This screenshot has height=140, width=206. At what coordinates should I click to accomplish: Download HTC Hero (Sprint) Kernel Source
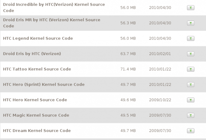pos(191,85)
